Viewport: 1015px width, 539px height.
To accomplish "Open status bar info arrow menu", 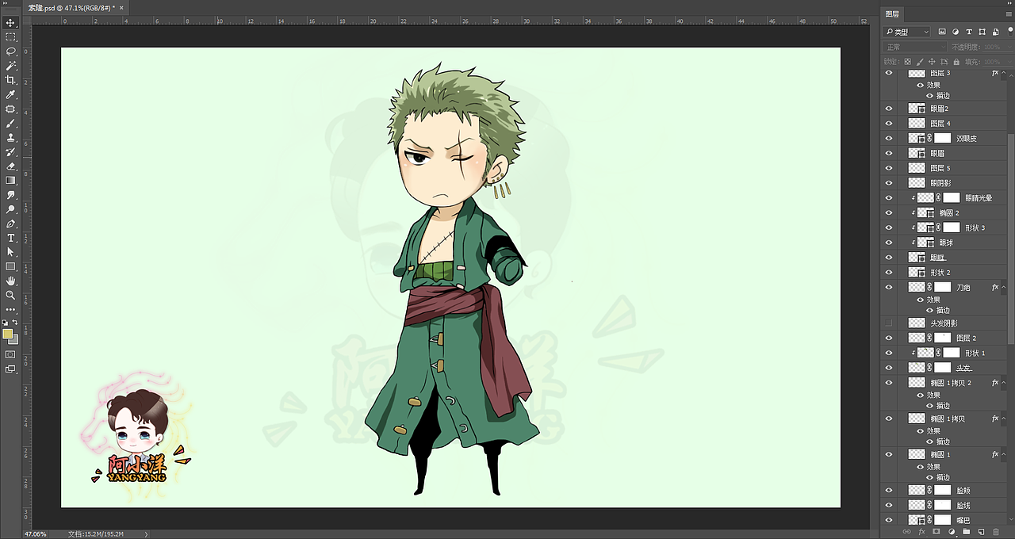I will click(x=145, y=534).
